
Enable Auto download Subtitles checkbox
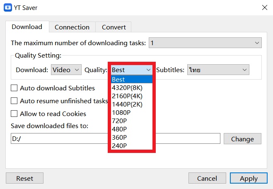tap(14, 88)
